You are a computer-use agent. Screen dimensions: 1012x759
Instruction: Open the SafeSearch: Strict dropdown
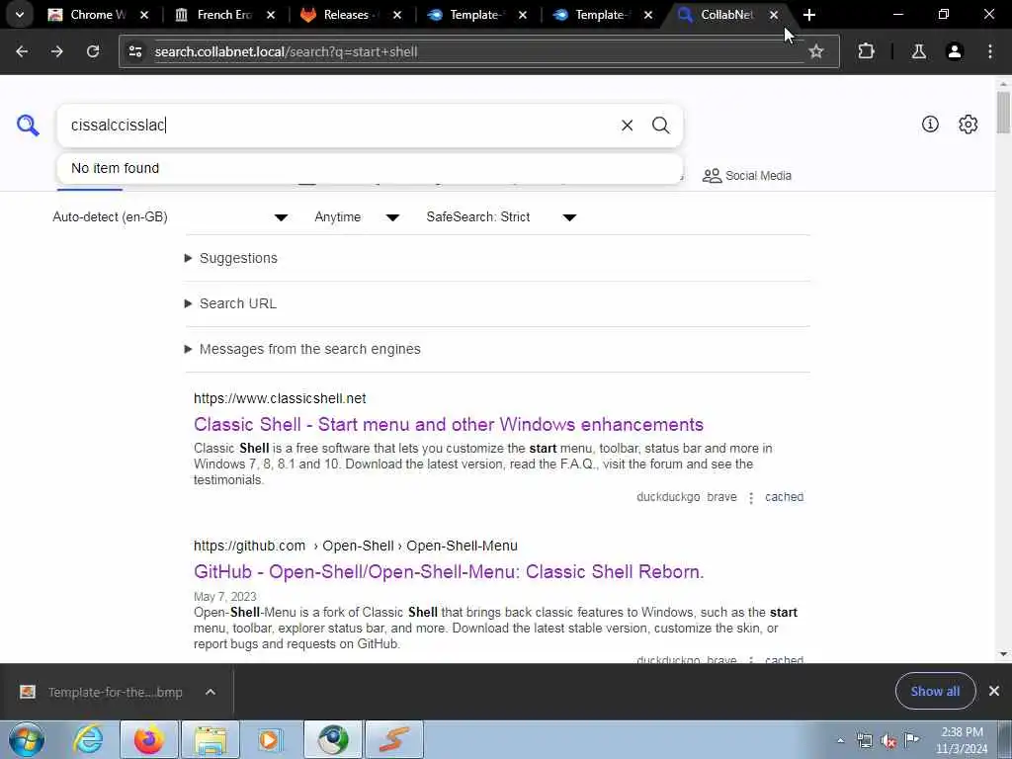point(501,216)
